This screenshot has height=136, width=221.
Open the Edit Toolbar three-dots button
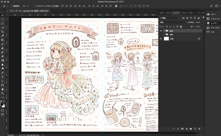(x=3, y=97)
